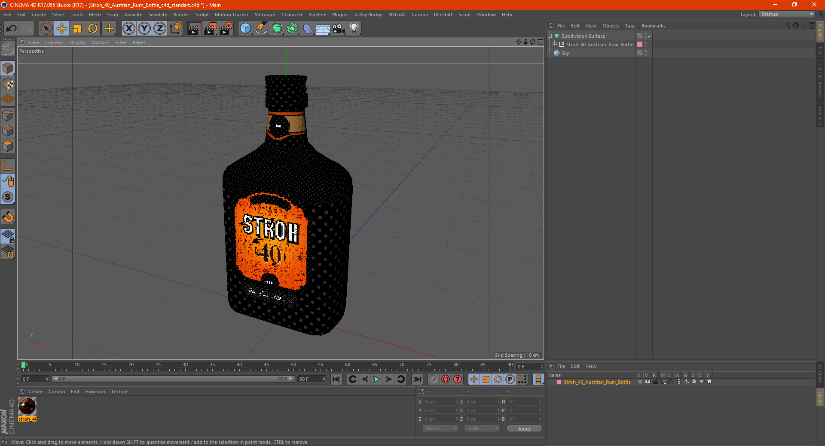Switch to Texture mode
Image resolution: width=825 pixels, height=446 pixels.
point(8,84)
